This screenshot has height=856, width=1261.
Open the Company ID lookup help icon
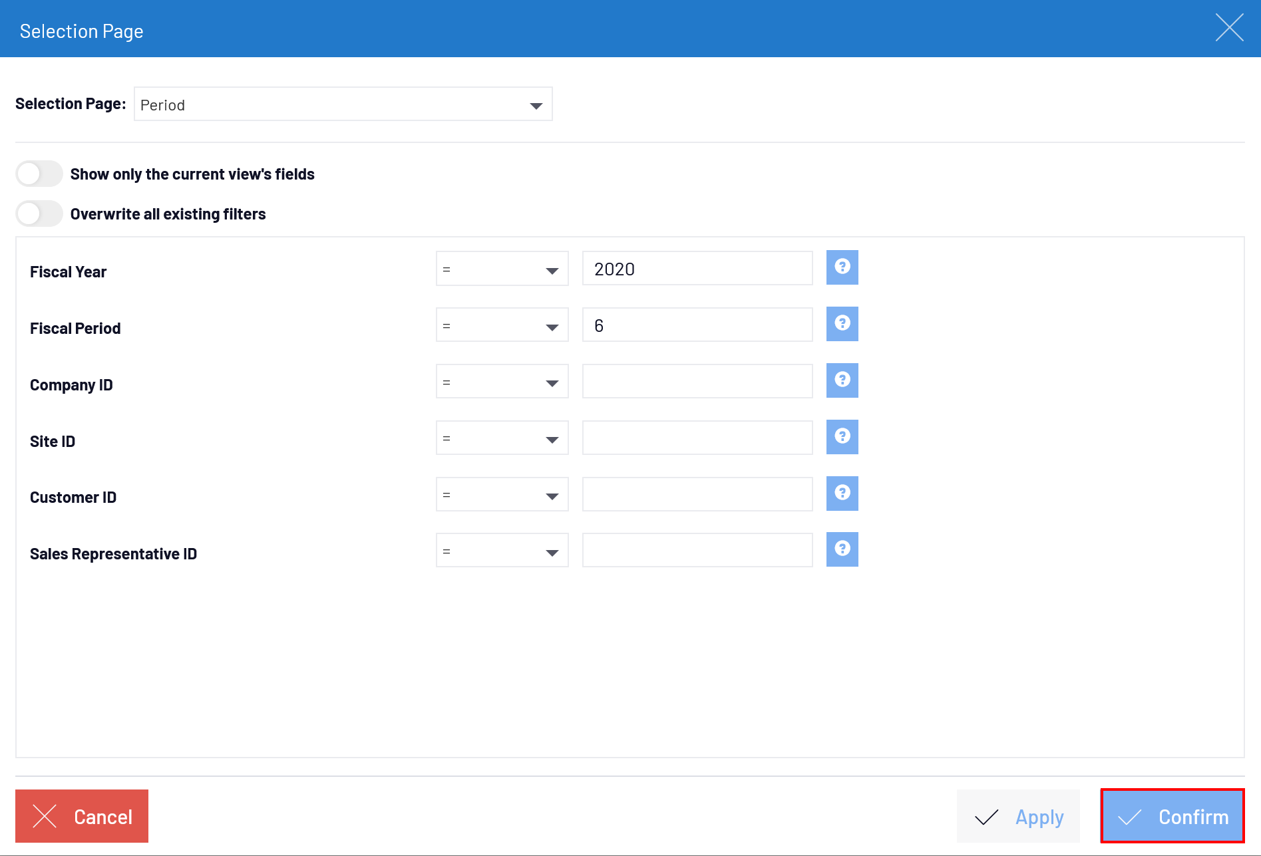pyautogui.click(x=842, y=380)
